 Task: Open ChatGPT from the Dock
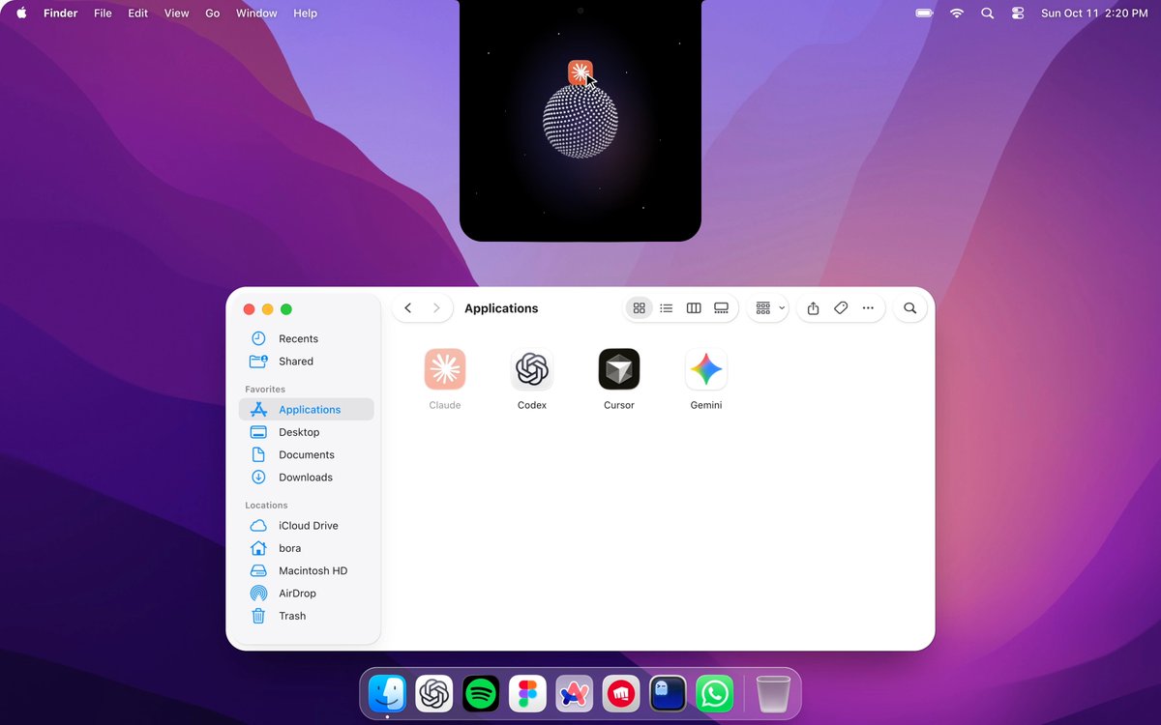pyautogui.click(x=434, y=693)
